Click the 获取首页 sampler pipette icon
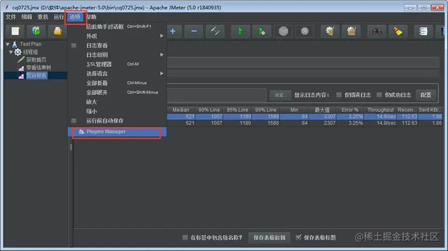Viewport: 448px width, 251px height. pos(21,60)
